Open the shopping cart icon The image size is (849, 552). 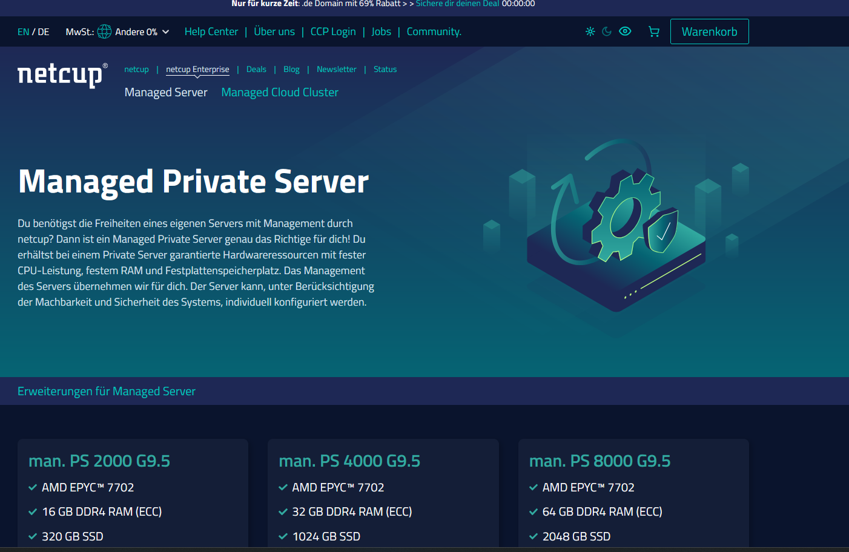(653, 31)
